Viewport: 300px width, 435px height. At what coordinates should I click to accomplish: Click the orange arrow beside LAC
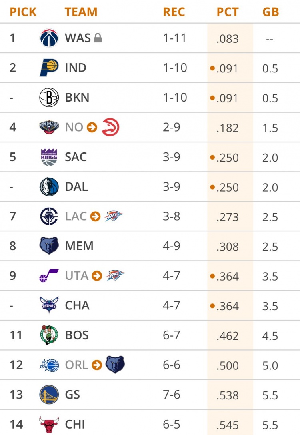click(x=95, y=217)
